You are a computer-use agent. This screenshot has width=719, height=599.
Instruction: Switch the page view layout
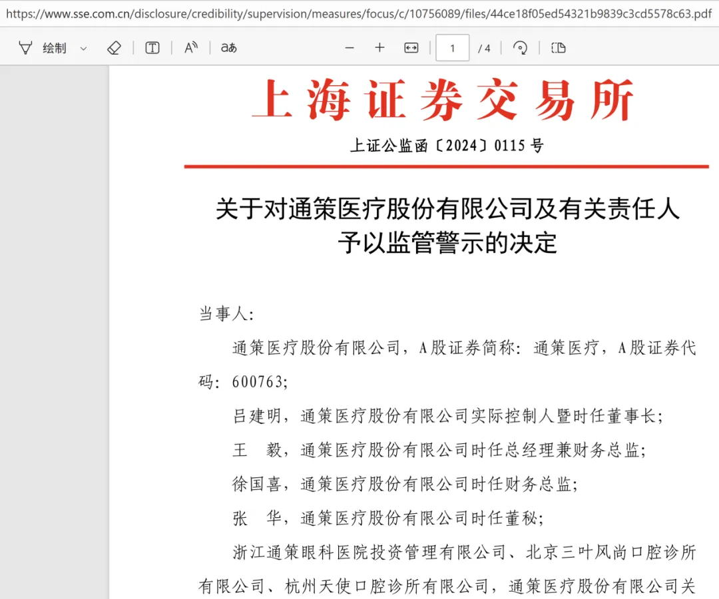point(558,48)
